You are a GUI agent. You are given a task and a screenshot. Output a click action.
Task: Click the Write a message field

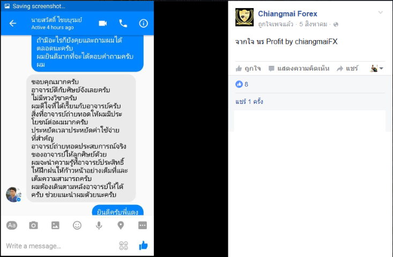(60, 246)
